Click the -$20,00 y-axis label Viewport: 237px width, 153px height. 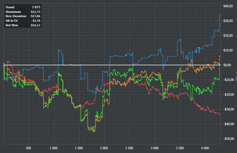(x=229, y=95)
